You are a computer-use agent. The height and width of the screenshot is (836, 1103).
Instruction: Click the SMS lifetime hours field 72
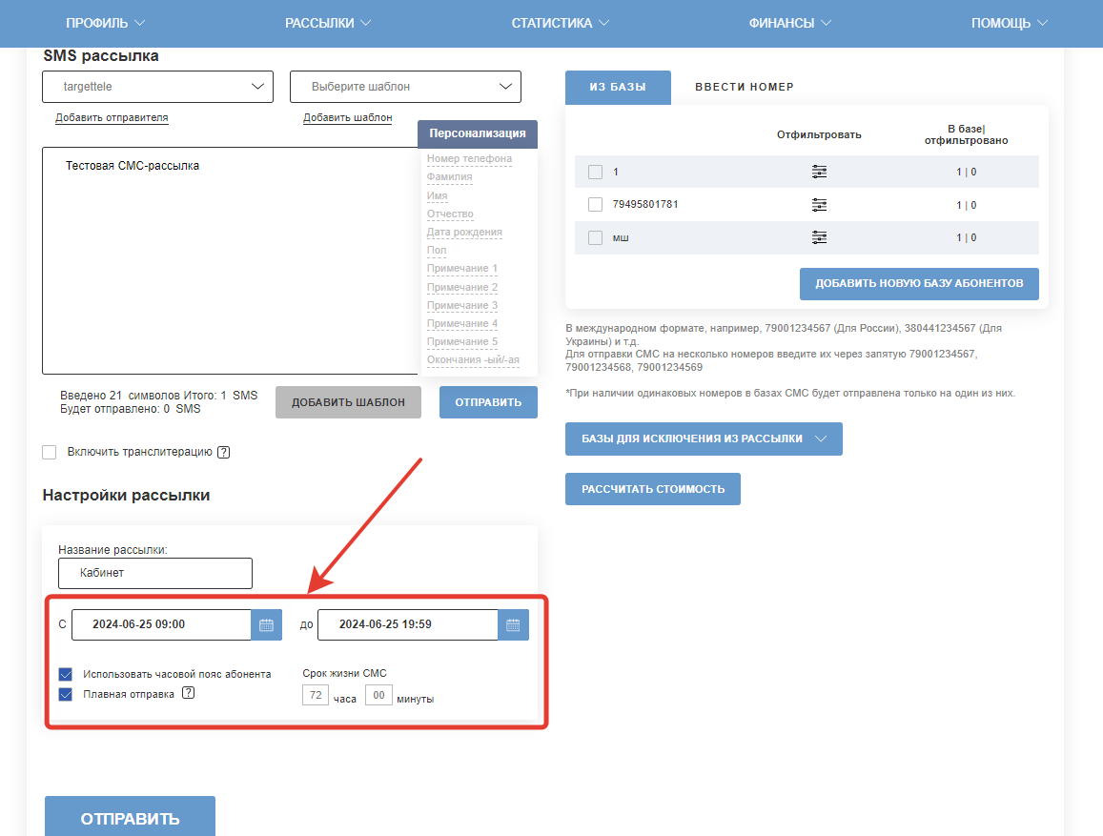pos(316,695)
